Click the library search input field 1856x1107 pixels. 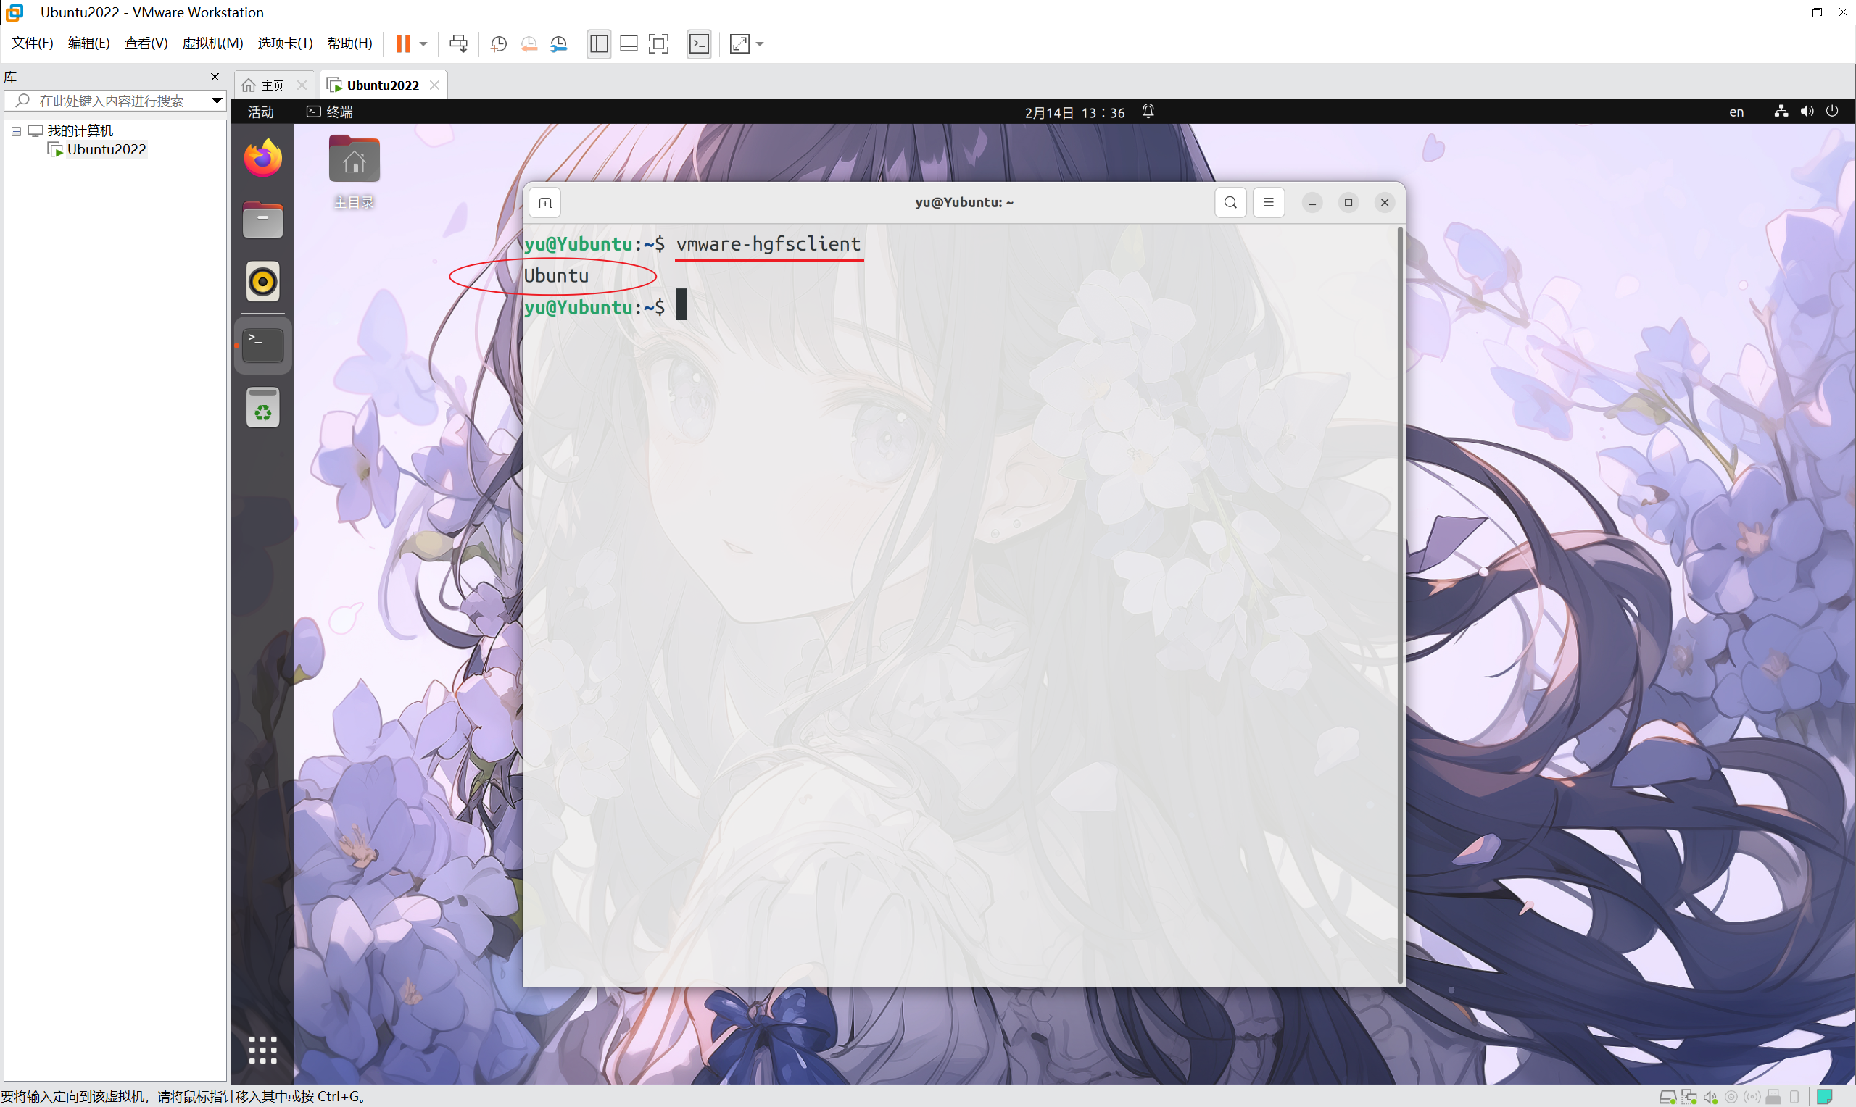tap(112, 101)
